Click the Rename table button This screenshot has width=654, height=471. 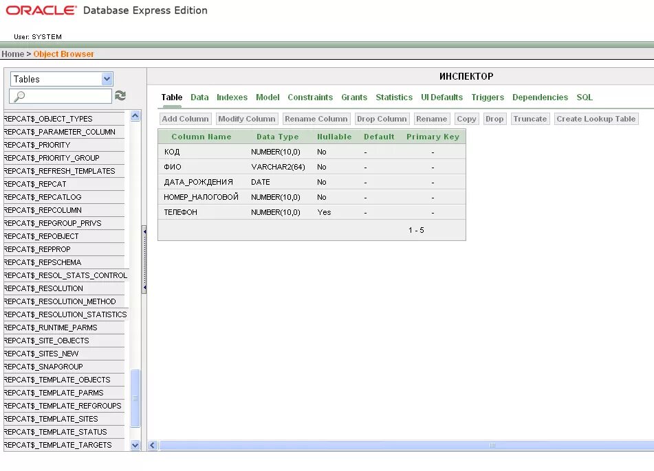pyautogui.click(x=431, y=119)
